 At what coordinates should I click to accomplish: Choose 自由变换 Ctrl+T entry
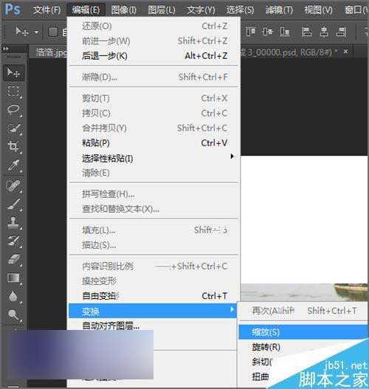[154, 296]
